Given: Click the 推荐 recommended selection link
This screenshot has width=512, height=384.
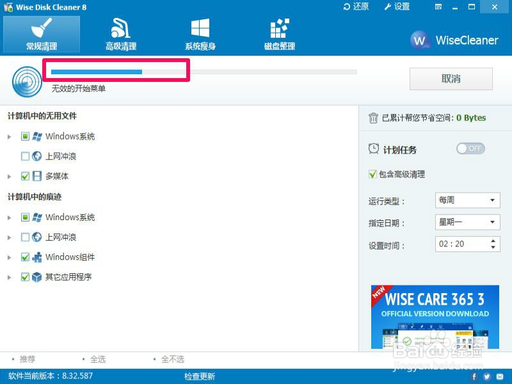Looking at the screenshot, I should [27, 359].
